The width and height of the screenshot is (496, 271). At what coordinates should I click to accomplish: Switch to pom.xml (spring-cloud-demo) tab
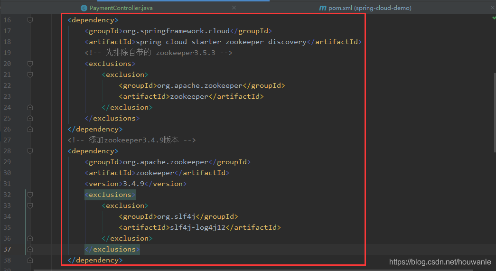370,8
